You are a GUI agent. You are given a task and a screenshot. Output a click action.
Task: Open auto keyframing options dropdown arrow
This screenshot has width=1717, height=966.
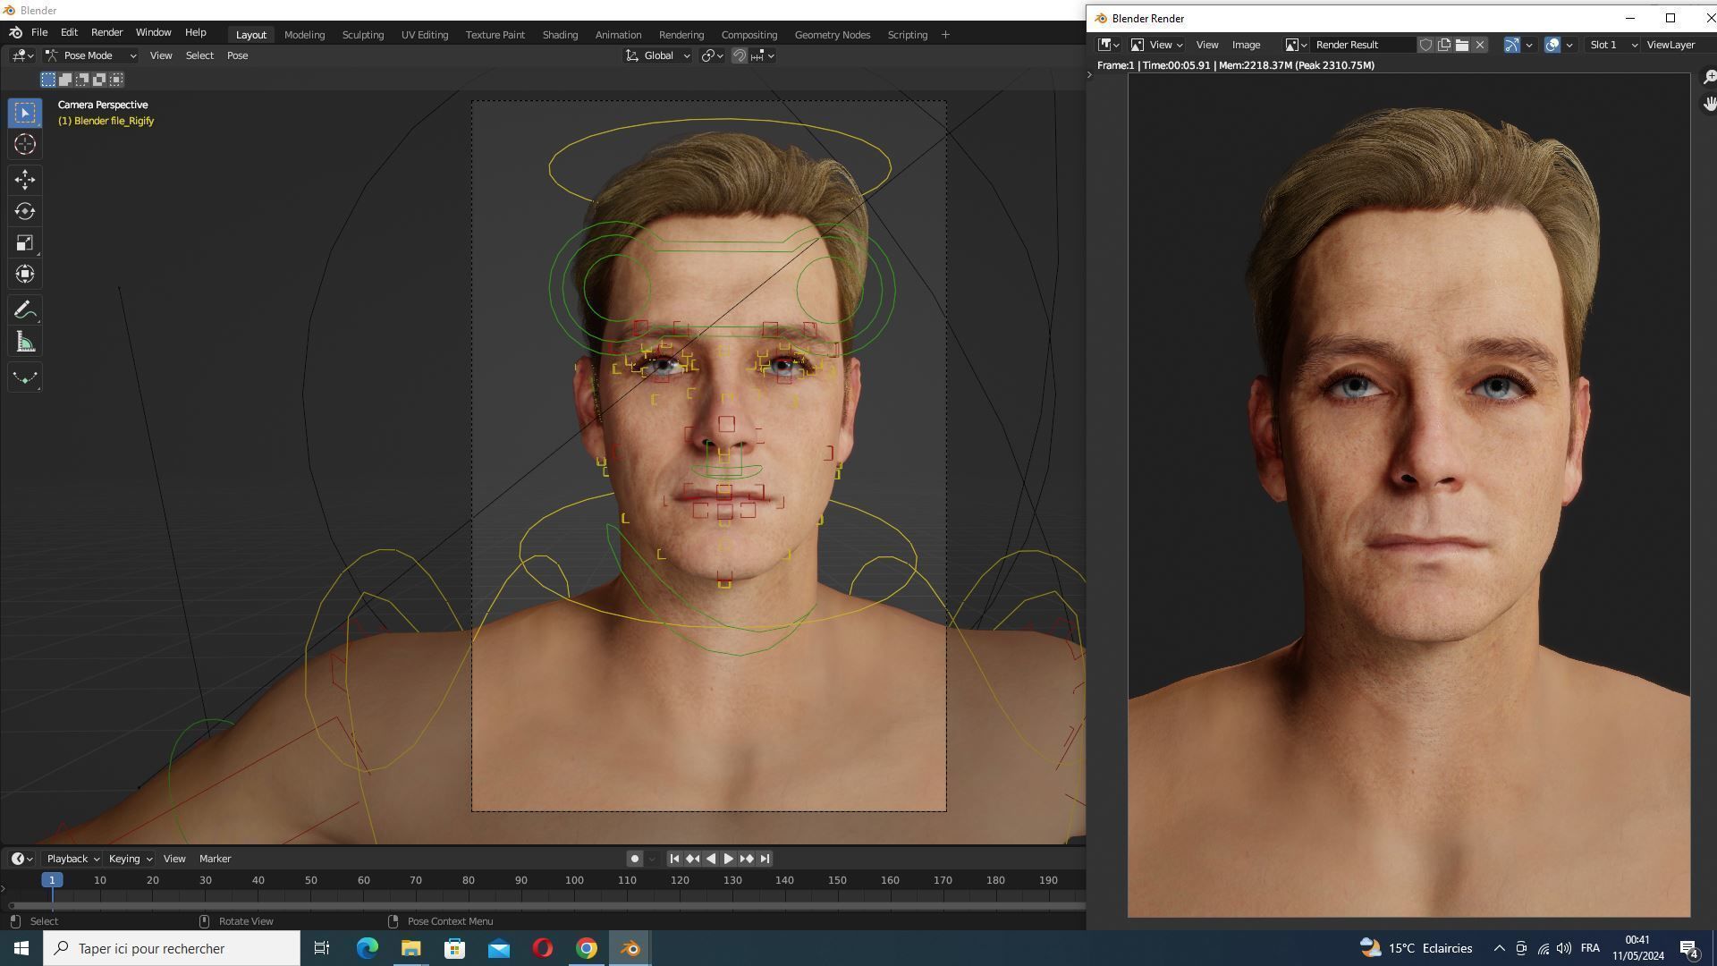coord(652,859)
